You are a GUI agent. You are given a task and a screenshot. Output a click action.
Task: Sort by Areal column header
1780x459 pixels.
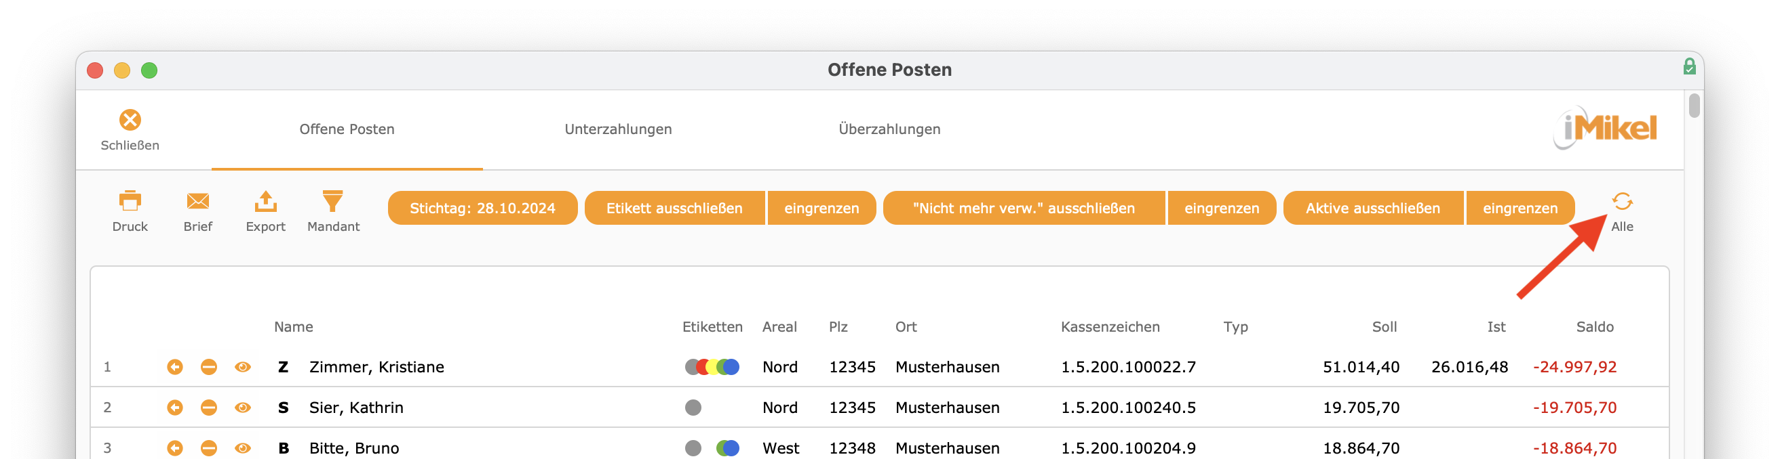click(779, 327)
